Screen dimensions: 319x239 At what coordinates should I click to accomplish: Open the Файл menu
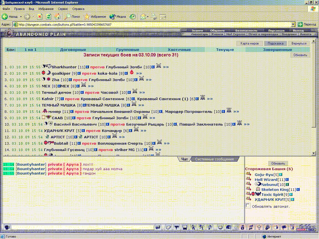coord(6,9)
